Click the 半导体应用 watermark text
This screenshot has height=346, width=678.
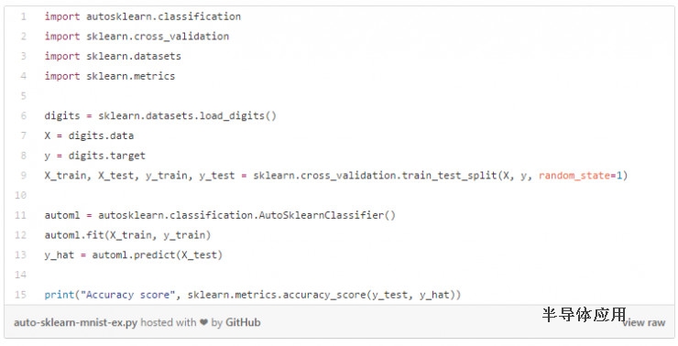pos(585,315)
